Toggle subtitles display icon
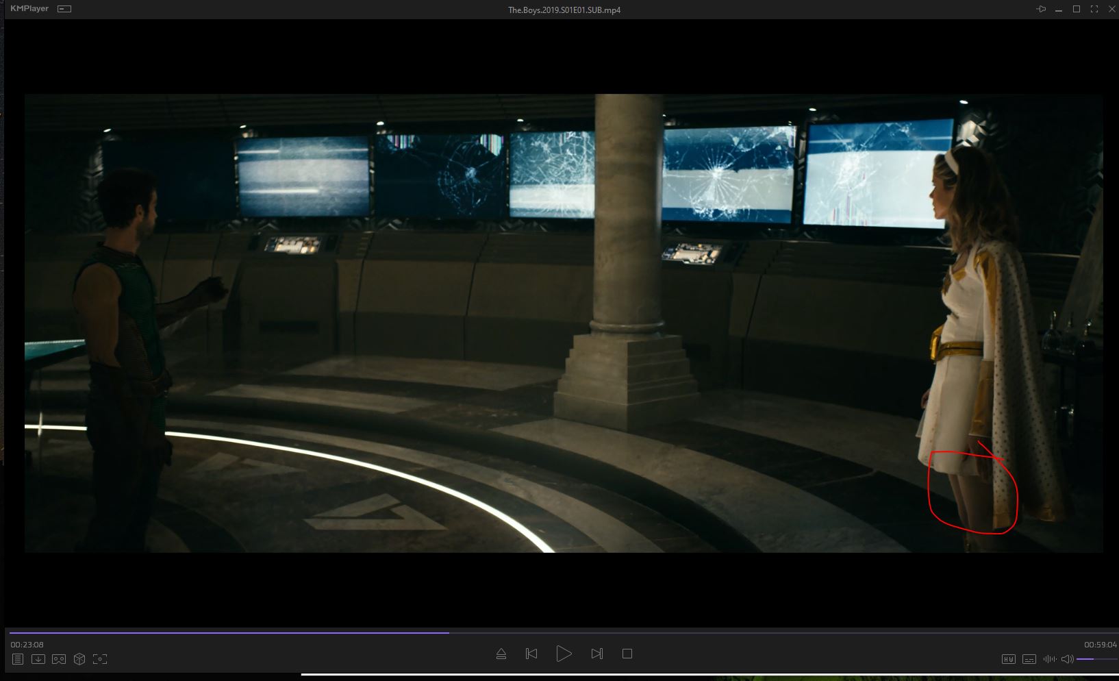The image size is (1119, 681). [1029, 659]
